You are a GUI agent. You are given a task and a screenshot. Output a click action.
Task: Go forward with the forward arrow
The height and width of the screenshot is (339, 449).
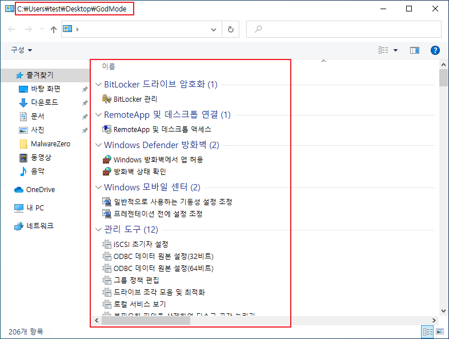tap(29, 29)
